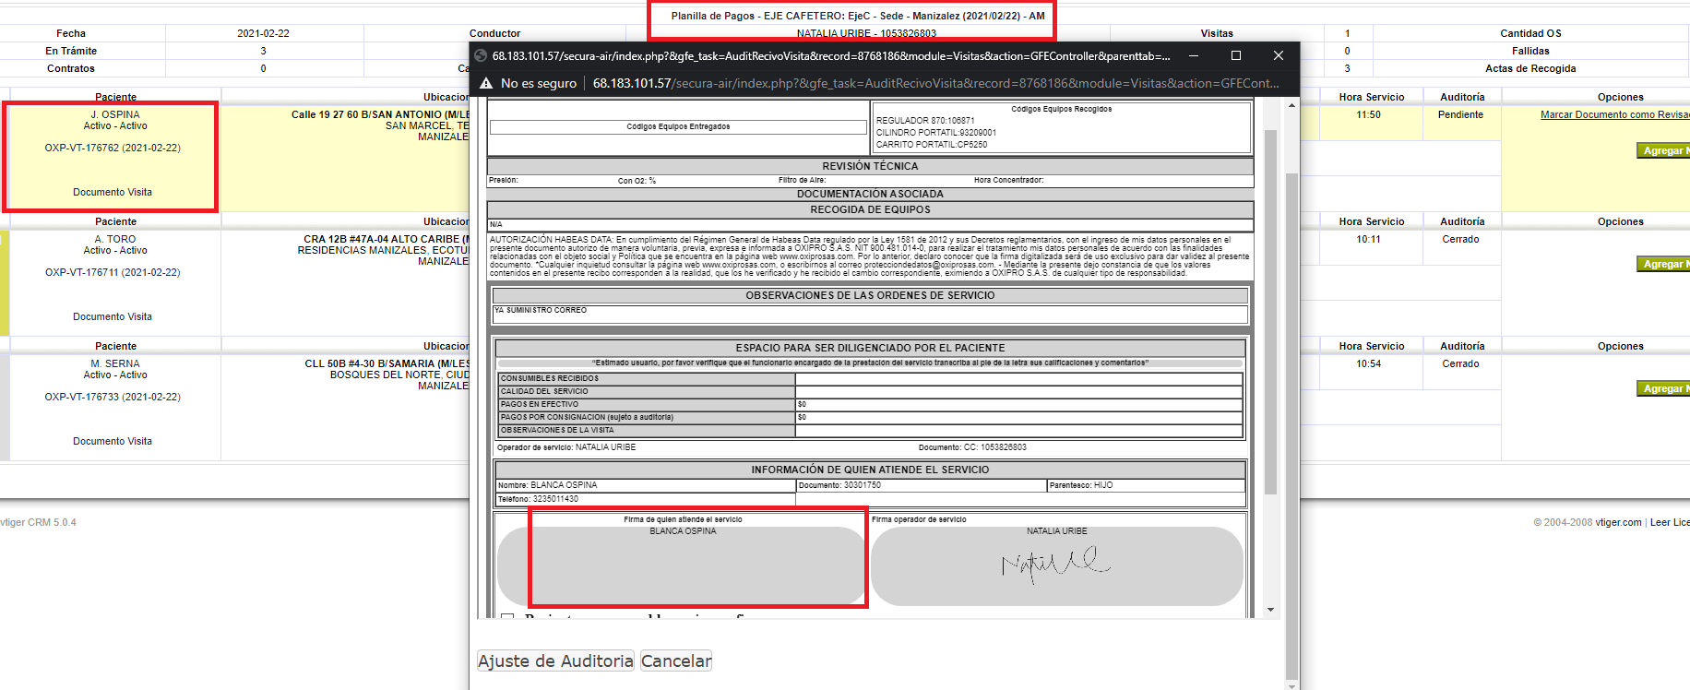Click 'Actas de Recogida' summary label
Image resolution: width=1690 pixels, height=690 pixels.
tap(1530, 68)
